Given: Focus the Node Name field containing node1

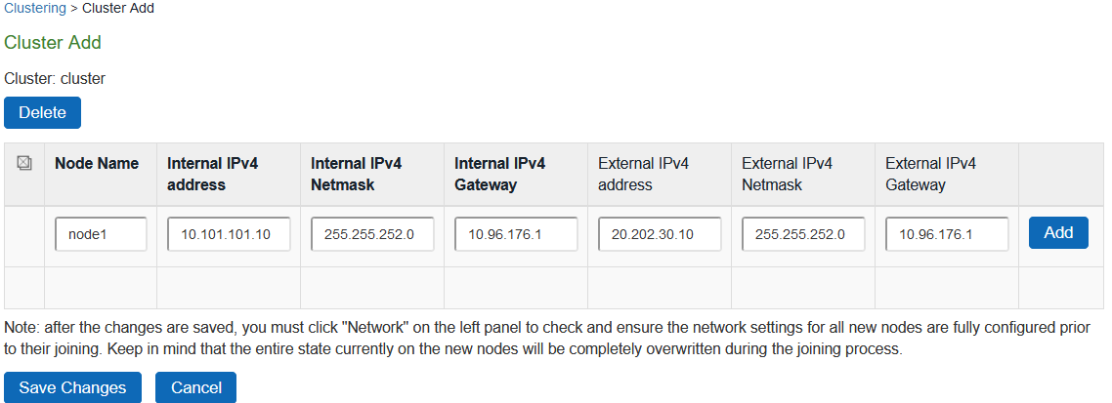Looking at the screenshot, I should point(101,234).
